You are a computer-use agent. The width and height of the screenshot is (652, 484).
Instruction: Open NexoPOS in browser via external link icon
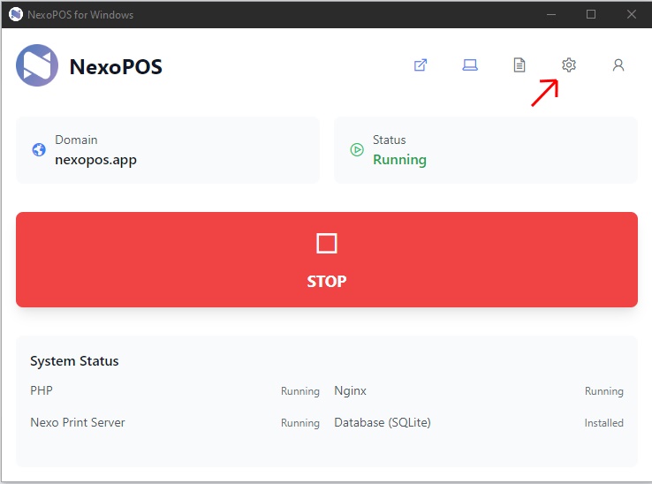coord(421,65)
